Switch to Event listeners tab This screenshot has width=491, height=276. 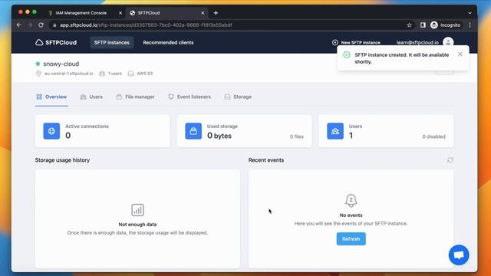(x=189, y=97)
